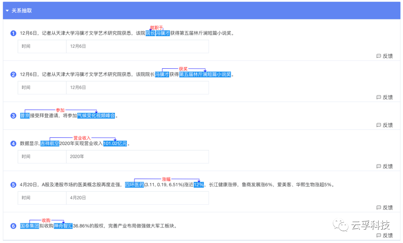Screen dimensions: 403x243
Task: Select highlighted 冯骥才 in result 2
Action: coord(162,74)
